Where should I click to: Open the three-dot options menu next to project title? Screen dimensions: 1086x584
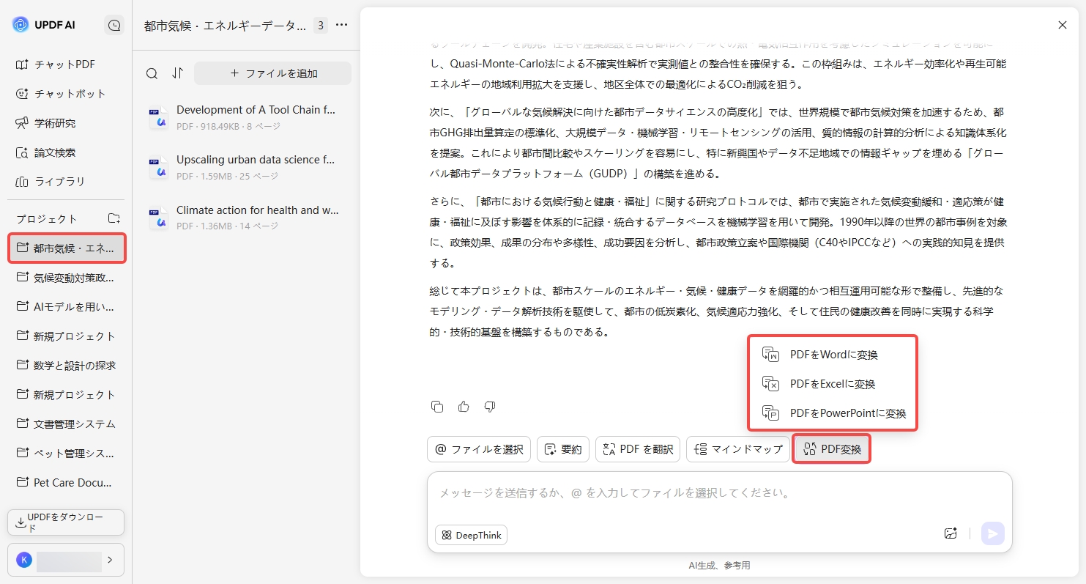coord(341,24)
